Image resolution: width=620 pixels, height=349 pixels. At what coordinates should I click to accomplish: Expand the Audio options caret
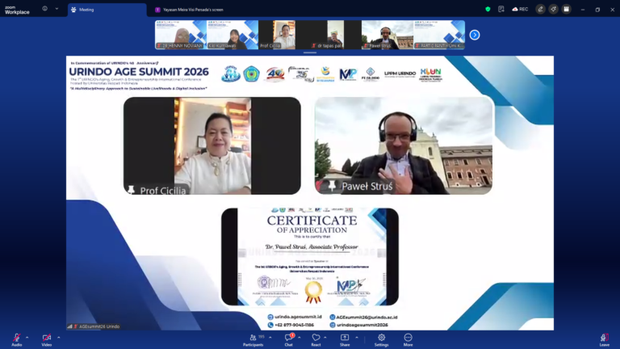[27, 338]
